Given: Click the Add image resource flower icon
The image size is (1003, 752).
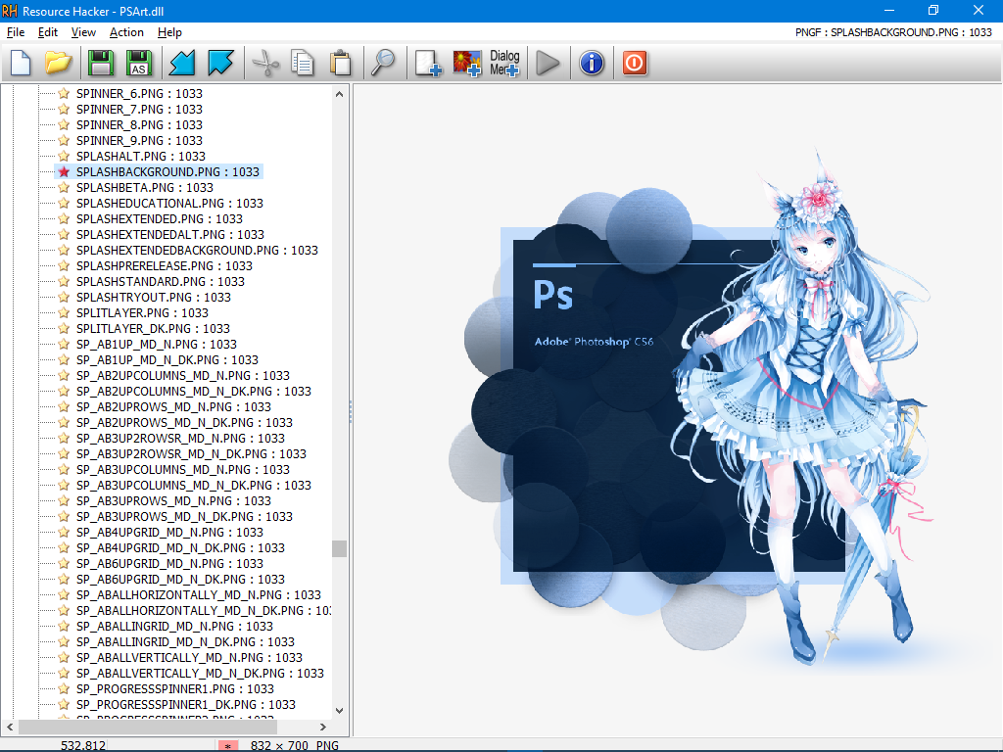Looking at the screenshot, I should 467,63.
